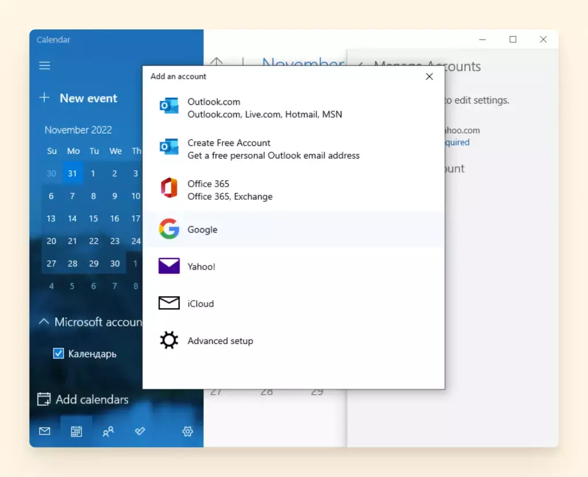Switch to Mail app icon

pos(45,431)
